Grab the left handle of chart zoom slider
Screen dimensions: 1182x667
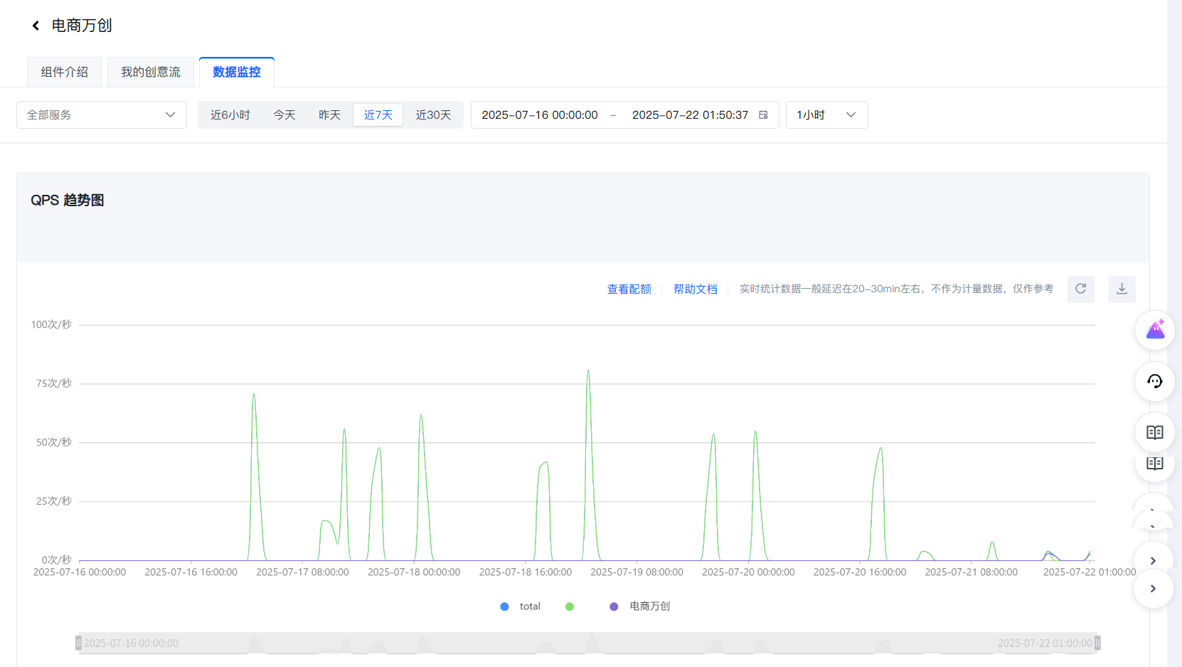(x=78, y=644)
